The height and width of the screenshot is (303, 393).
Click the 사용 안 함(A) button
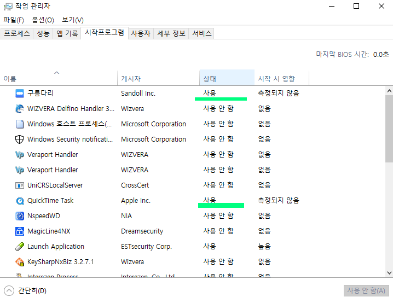coord(366,291)
